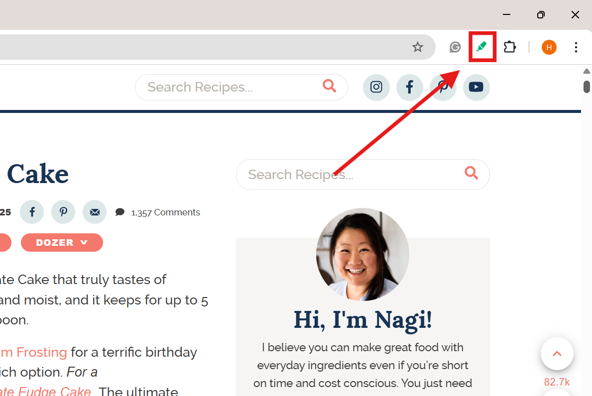Open Chrome's three-dot menu

[576, 47]
